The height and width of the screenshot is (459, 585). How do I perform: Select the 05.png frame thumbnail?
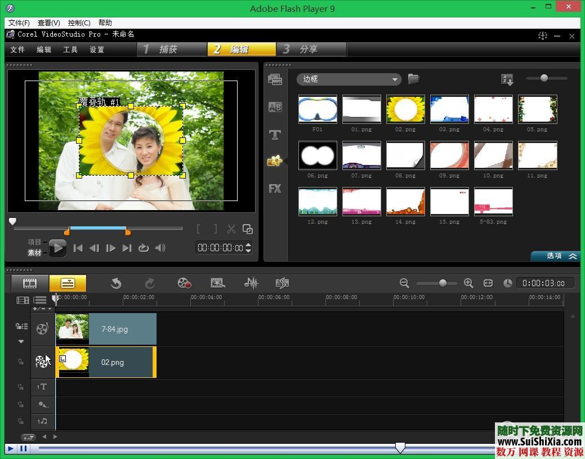point(537,109)
